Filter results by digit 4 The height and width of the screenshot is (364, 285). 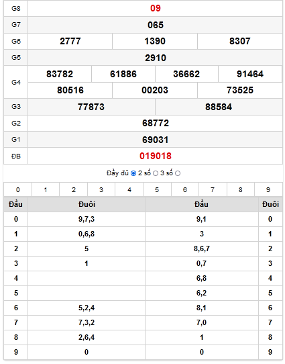coord(129,189)
